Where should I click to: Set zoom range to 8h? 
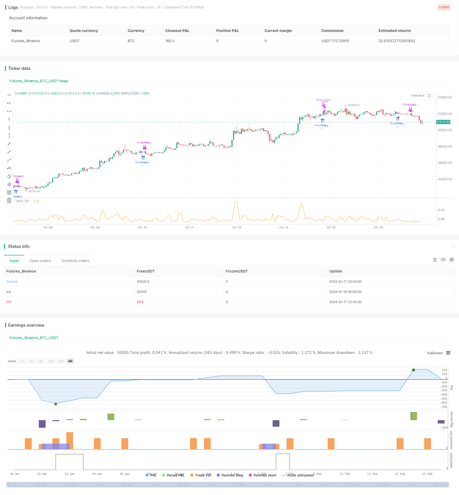[41, 361]
